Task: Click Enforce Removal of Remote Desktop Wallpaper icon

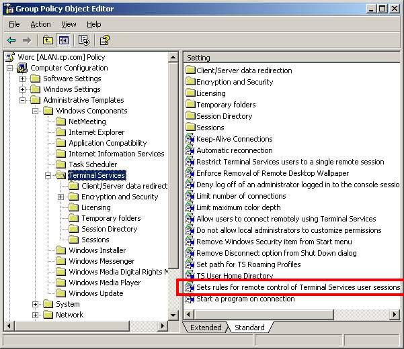Action: pyautogui.click(x=190, y=173)
